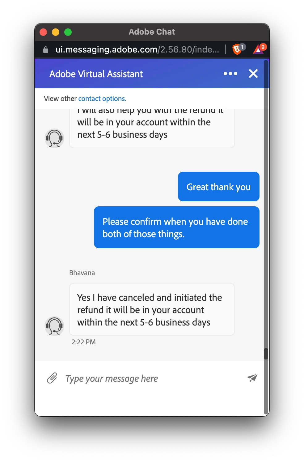304x462 pixels.
Task: Click the green fullscreen window button
Action: [68, 32]
